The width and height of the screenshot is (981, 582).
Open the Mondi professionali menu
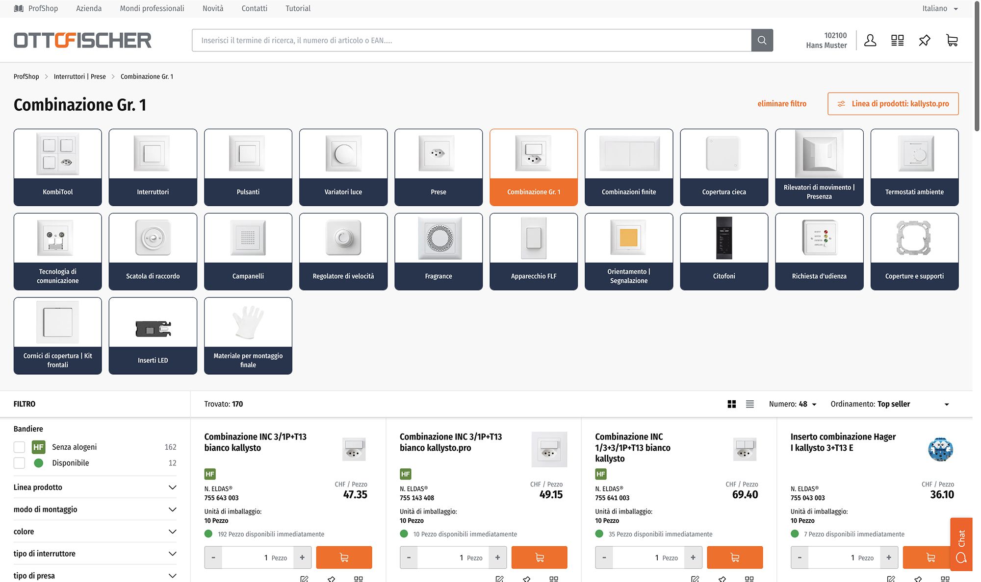[152, 8]
